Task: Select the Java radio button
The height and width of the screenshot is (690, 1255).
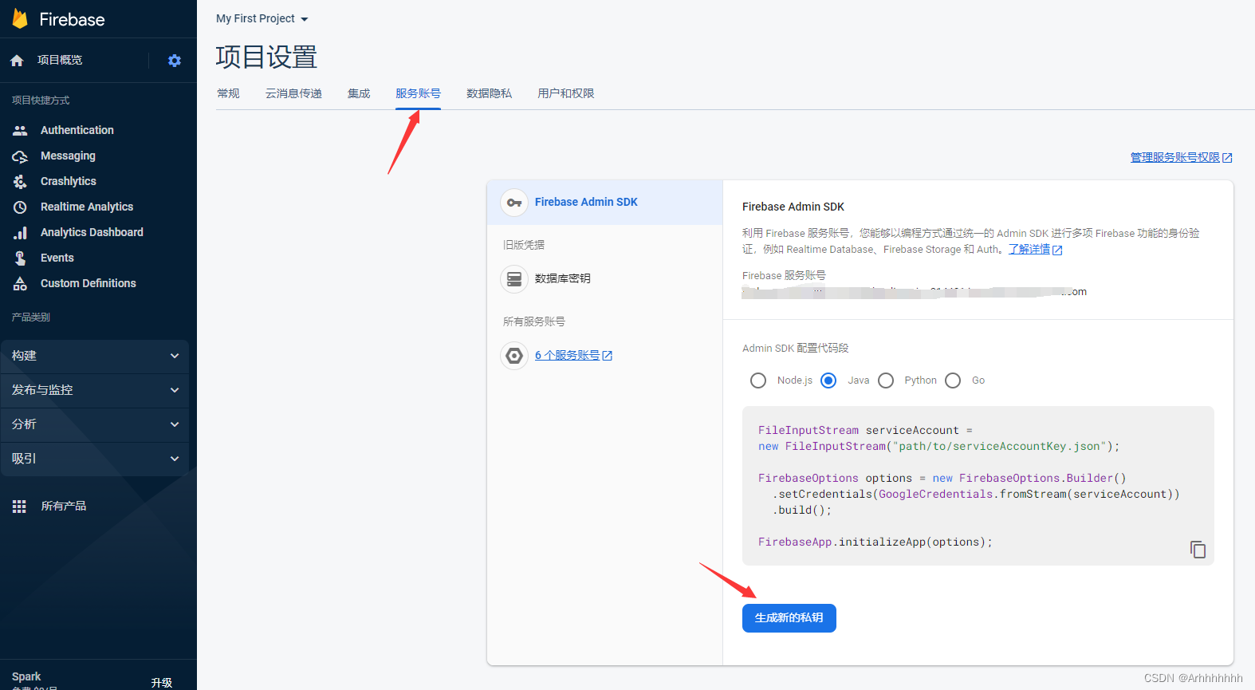Action: (x=828, y=380)
